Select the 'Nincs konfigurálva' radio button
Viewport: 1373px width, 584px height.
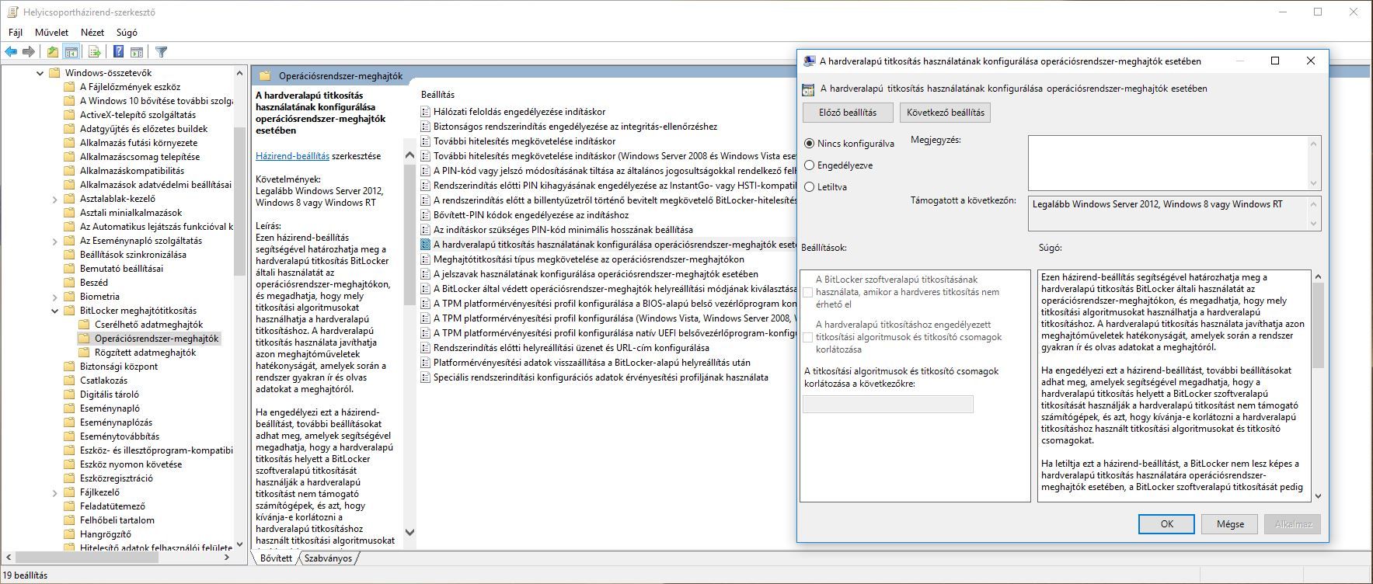coord(810,144)
